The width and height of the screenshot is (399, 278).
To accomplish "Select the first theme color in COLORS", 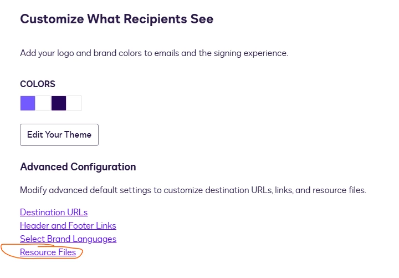I will (28, 103).
